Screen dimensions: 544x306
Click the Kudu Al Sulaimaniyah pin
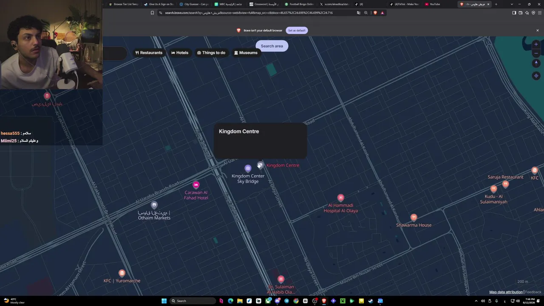click(493, 189)
